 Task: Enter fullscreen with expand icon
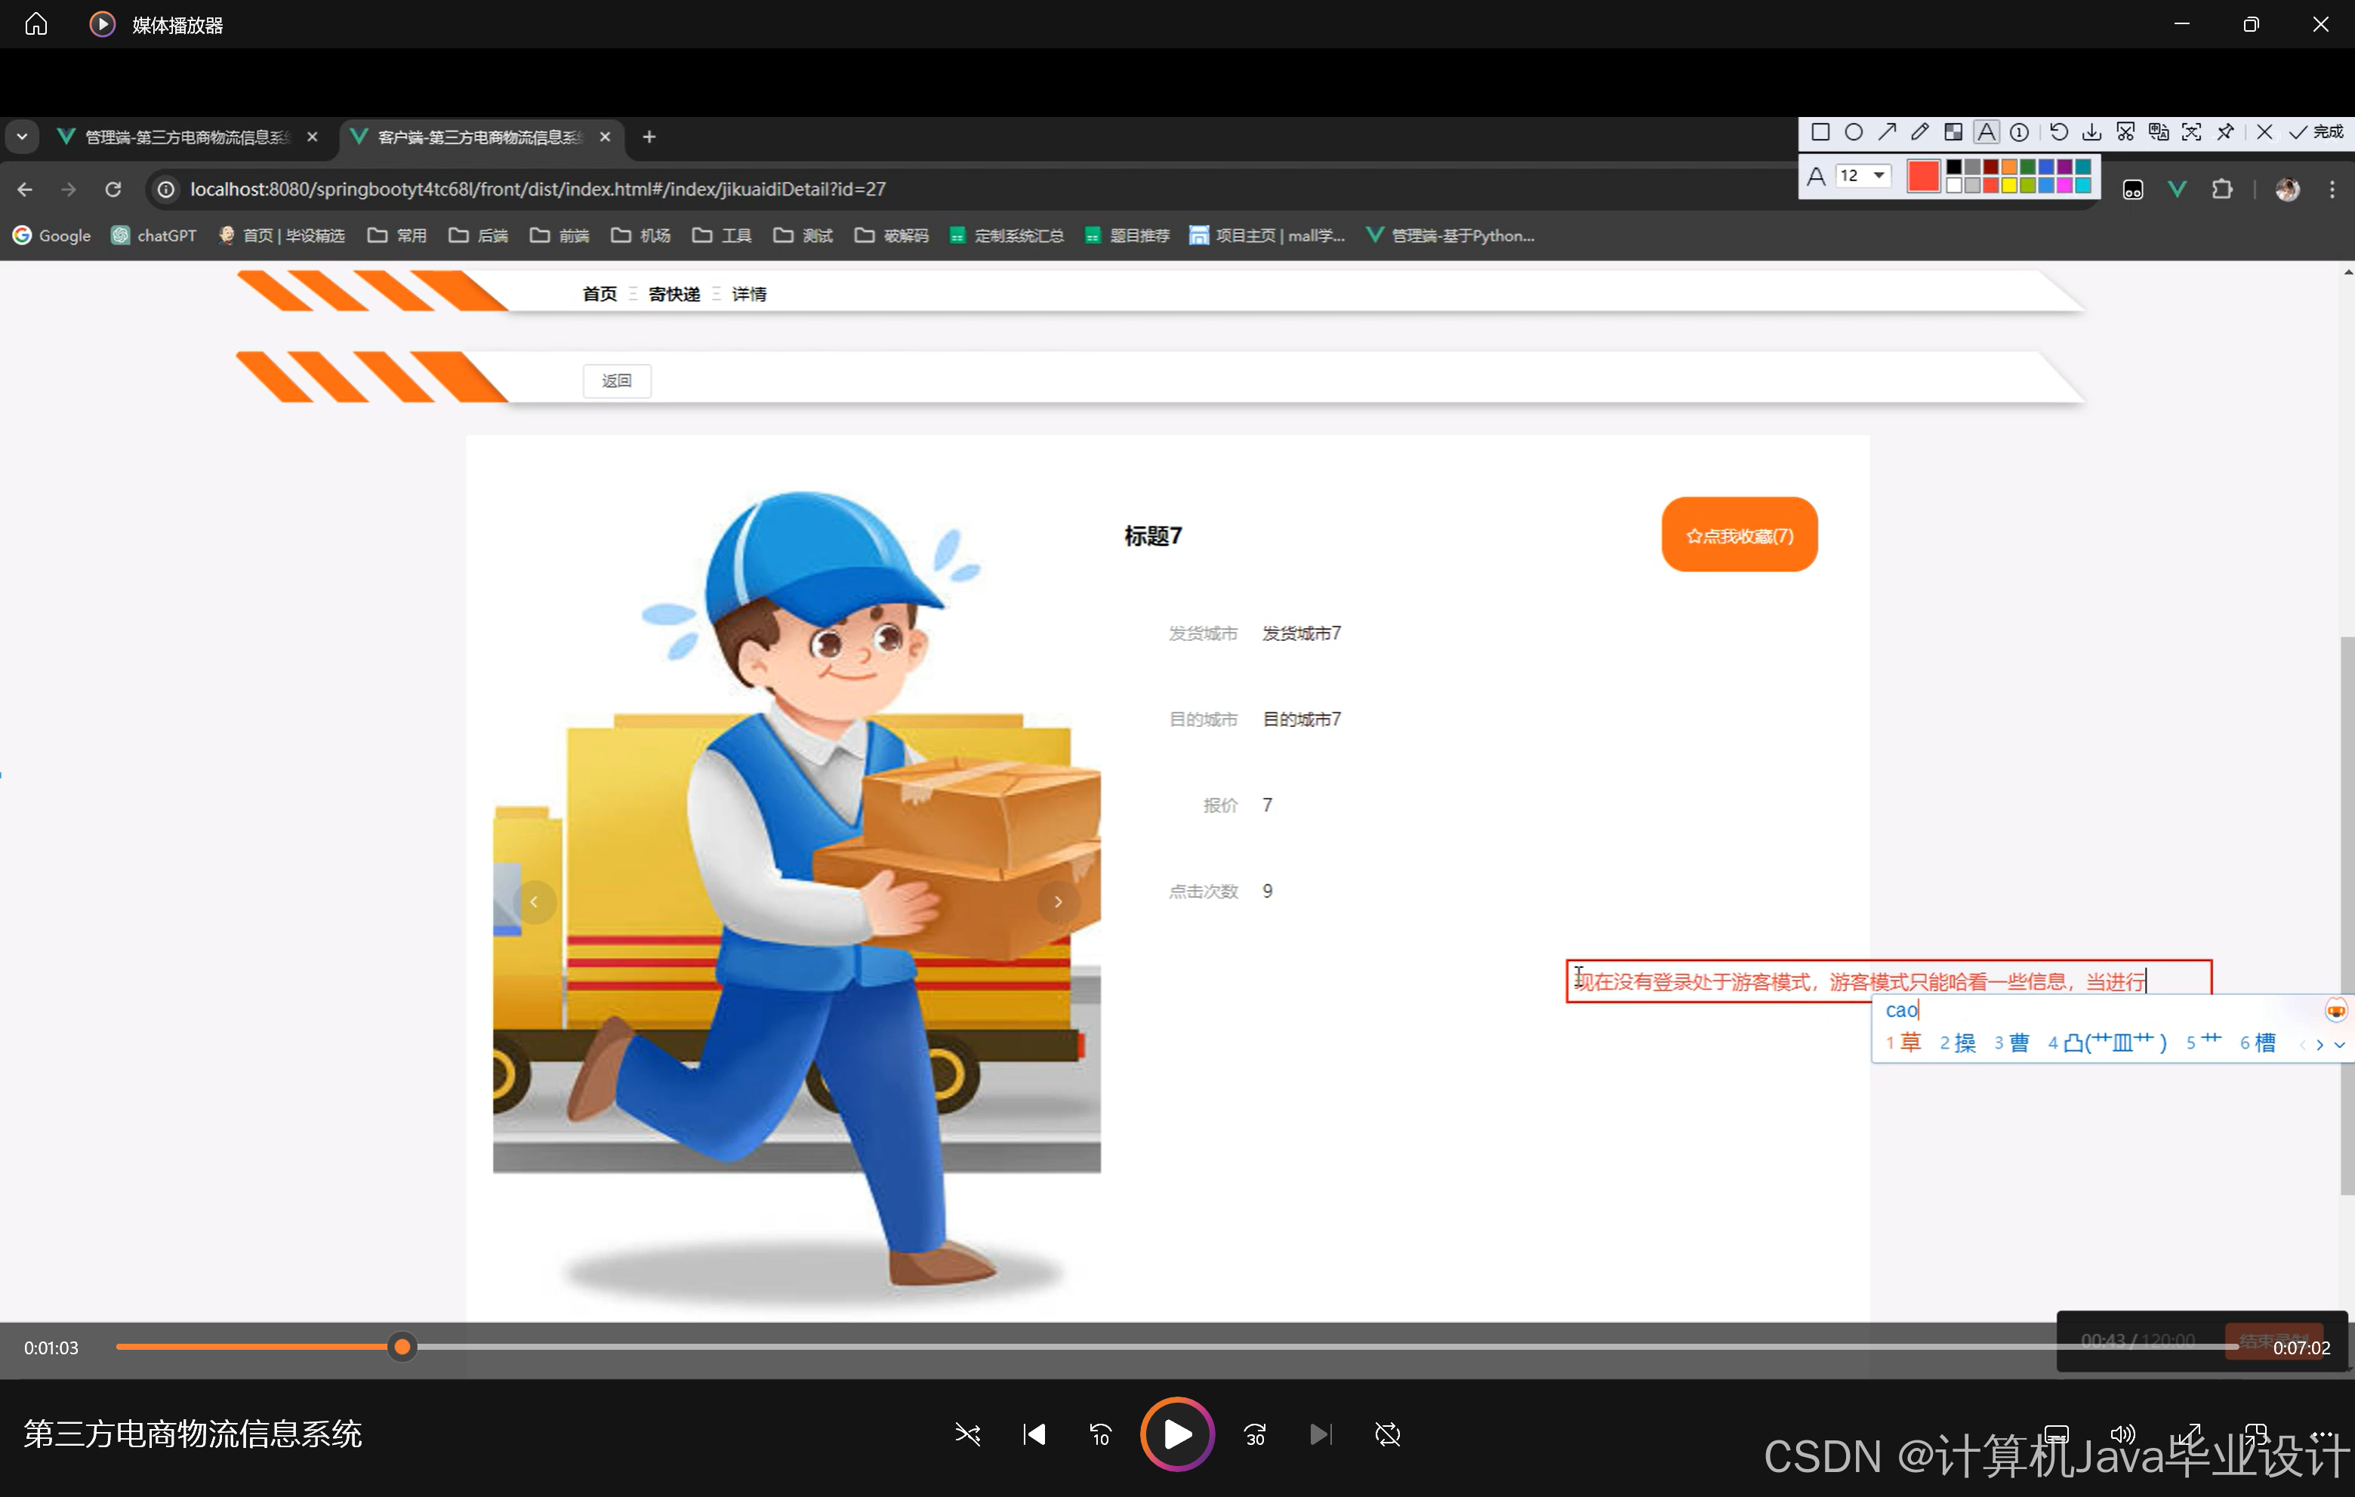pyautogui.click(x=2189, y=1434)
